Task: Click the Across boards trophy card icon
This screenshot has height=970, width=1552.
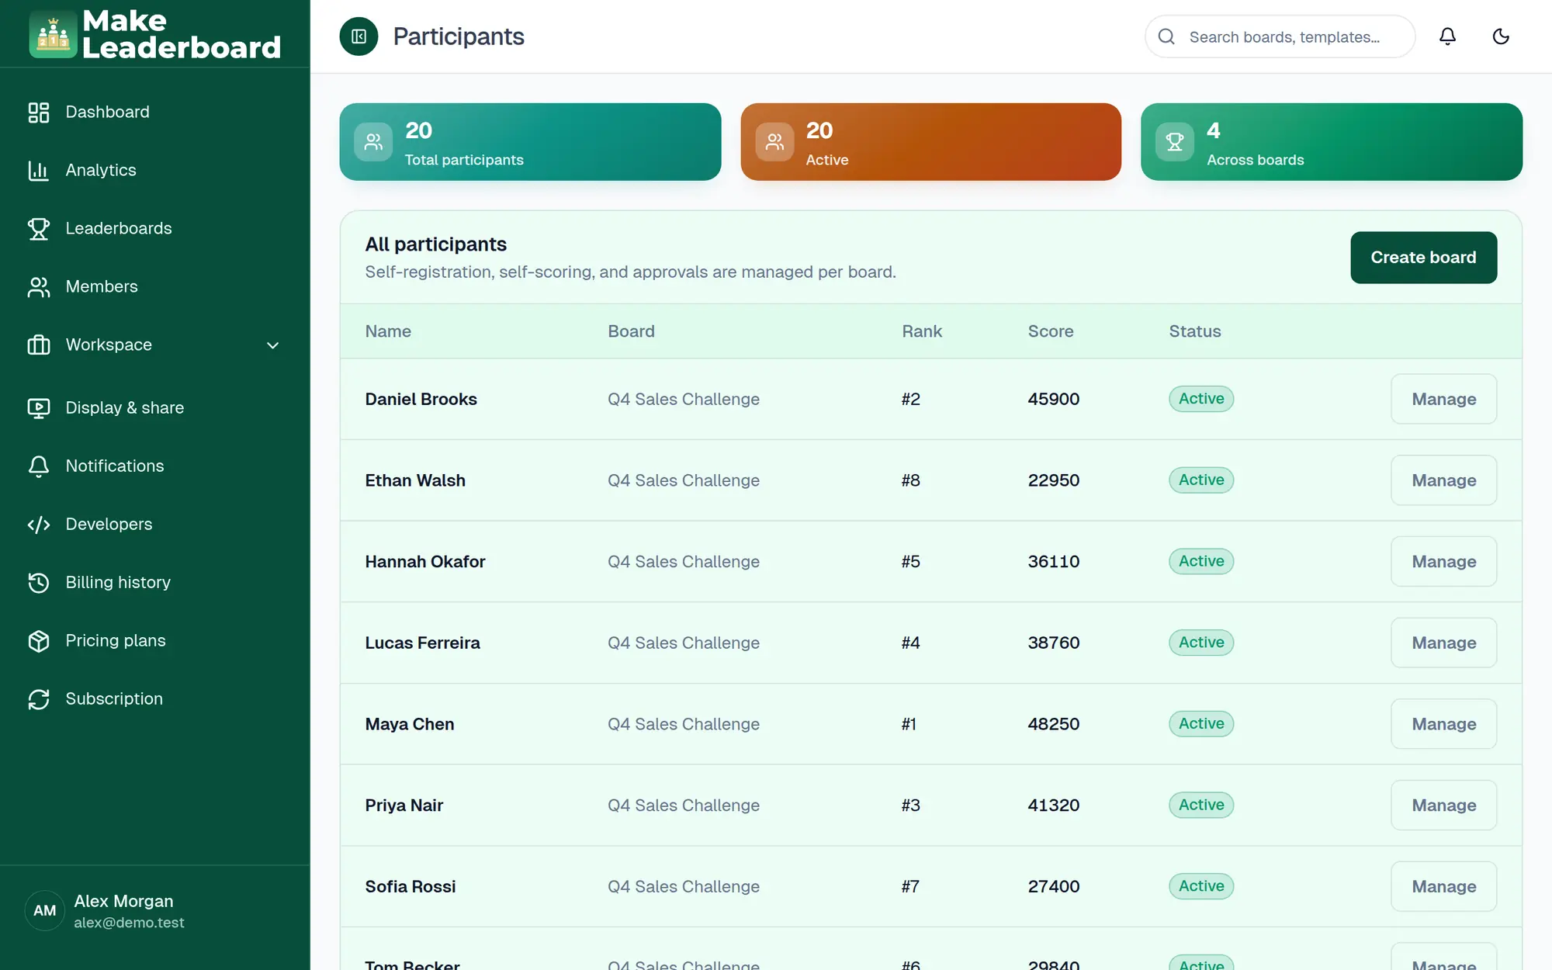Action: coord(1175,142)
